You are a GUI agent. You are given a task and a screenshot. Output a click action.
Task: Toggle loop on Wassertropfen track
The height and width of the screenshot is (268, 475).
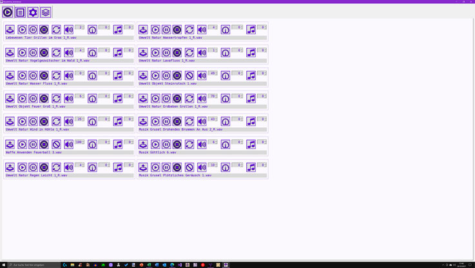click(189, 30)
